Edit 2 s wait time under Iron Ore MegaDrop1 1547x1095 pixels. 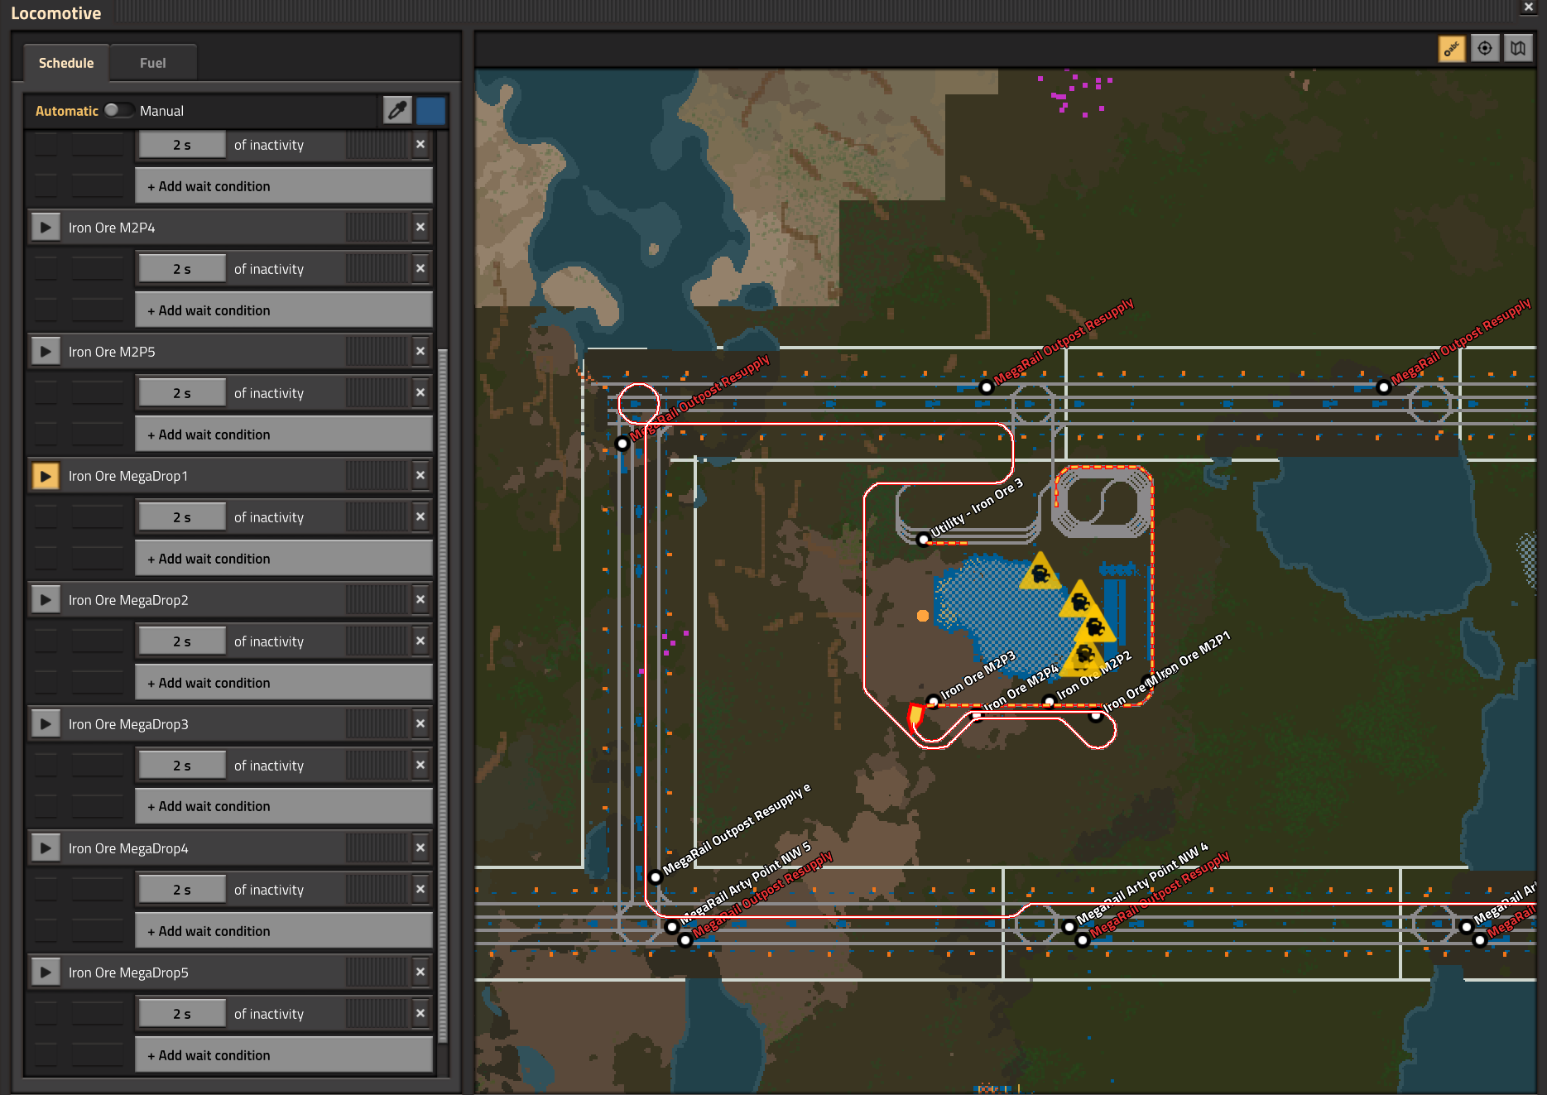pos(182,517)
